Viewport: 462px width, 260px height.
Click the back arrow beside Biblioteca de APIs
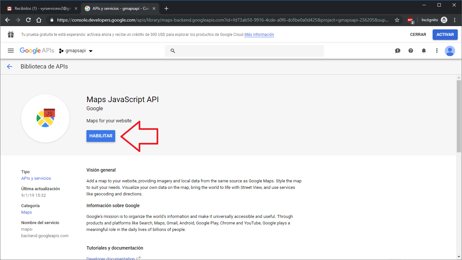[9, 67]
